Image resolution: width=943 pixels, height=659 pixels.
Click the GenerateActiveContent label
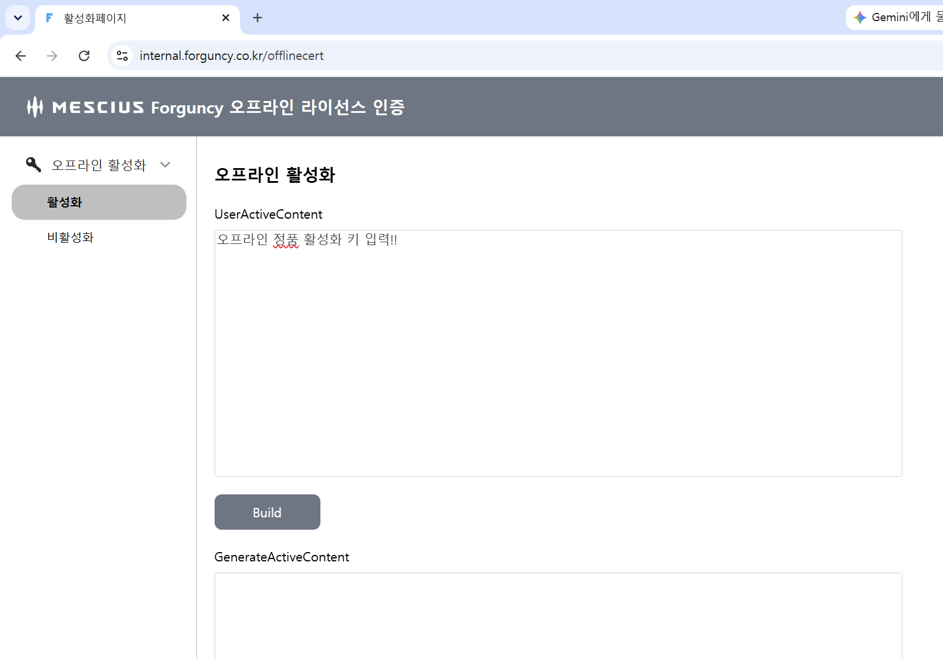(x=282, y=557)
